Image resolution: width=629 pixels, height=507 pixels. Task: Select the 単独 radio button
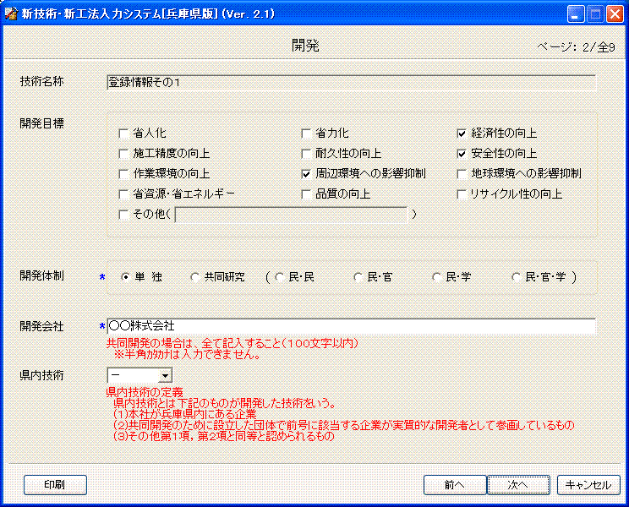126,277
